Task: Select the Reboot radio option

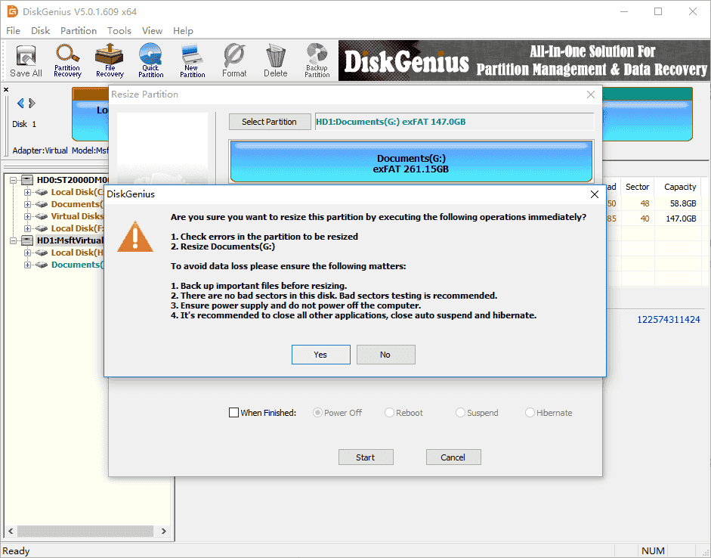Action: (389, 412)
